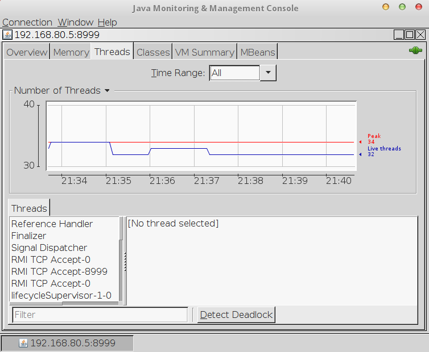
Task: Click the 192.168.80.5:8999 taskbar button
Action: point(67,343)
